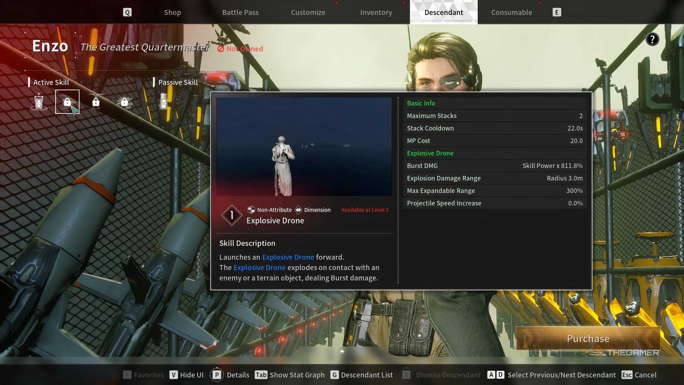The image size is (684, 385).
Task: Toggle Show Stat Graph
Action: pos(290,375)
